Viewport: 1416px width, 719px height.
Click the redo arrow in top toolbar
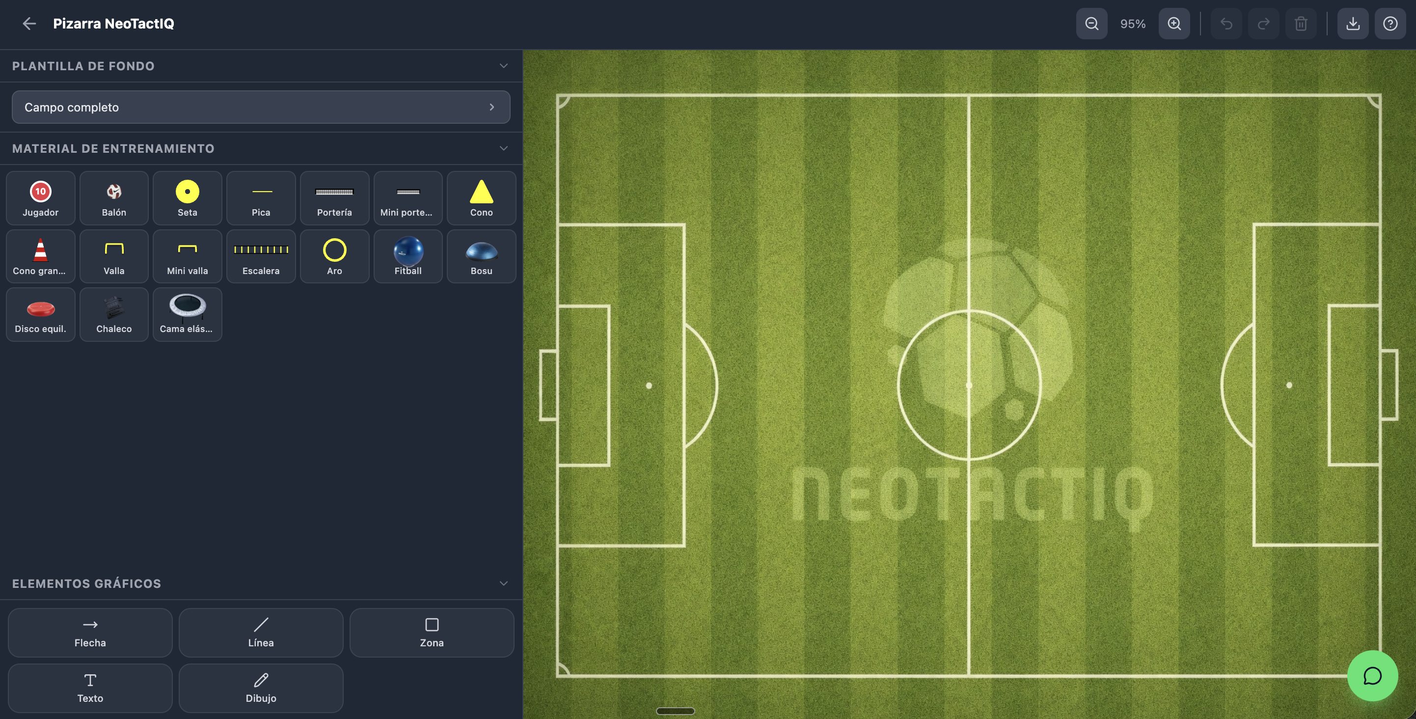pos(1264,24)
